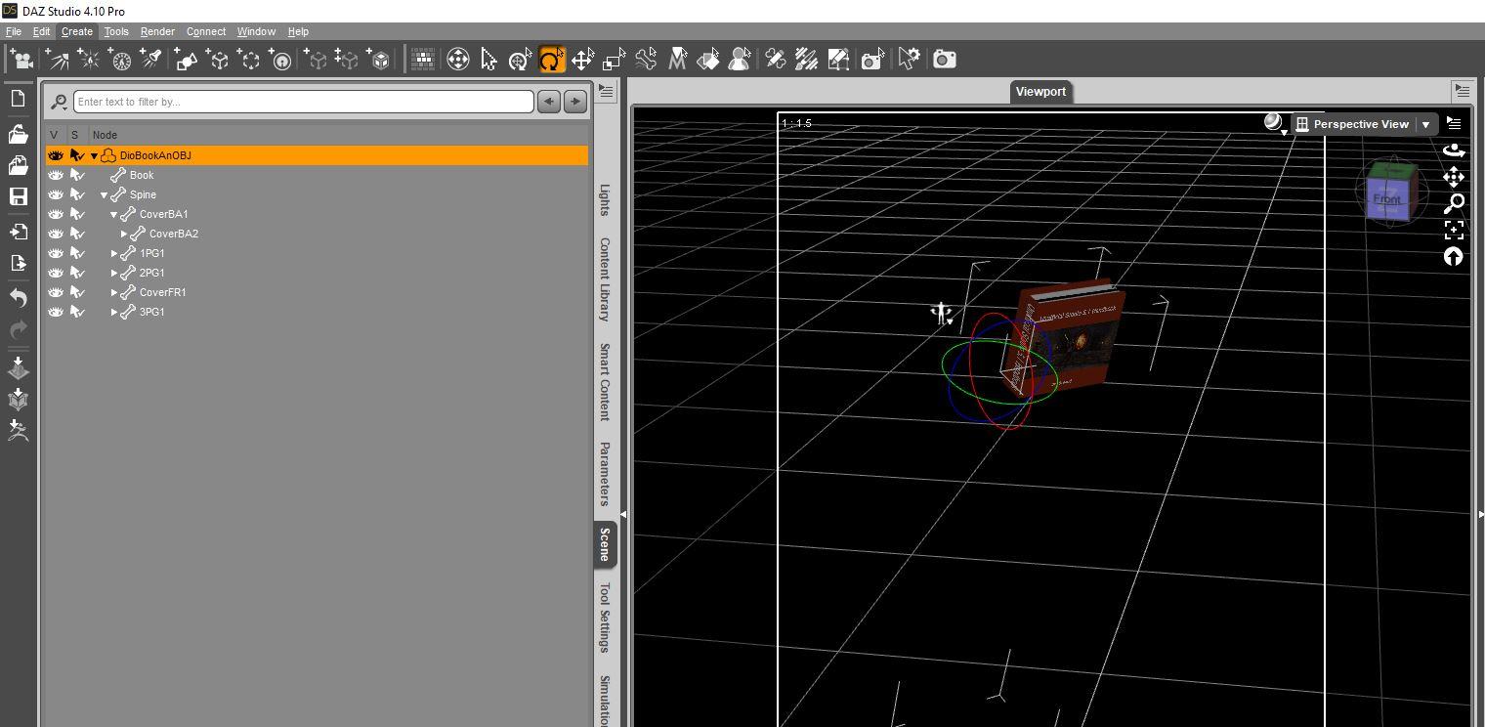Select the Region Navigator figure tool
The height and width of the screenshot is (727, 1485).
[x=741, y=60]
